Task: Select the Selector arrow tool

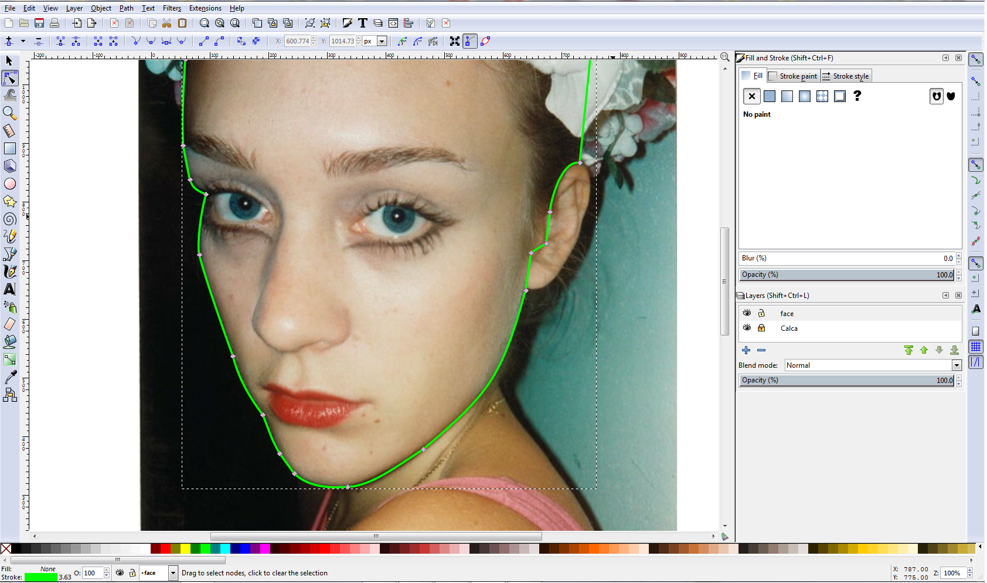Action: tap(9, 61)
